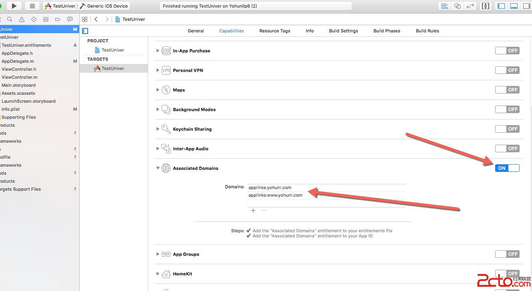This screenshot has height=291, width=532.
Task: Enable the Personal VPN capability switch
Action: [507, 70]
